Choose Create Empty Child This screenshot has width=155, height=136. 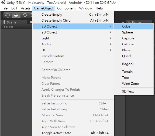coord(73,21)
